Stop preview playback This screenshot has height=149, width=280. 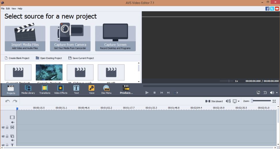(x=154, y=92)
